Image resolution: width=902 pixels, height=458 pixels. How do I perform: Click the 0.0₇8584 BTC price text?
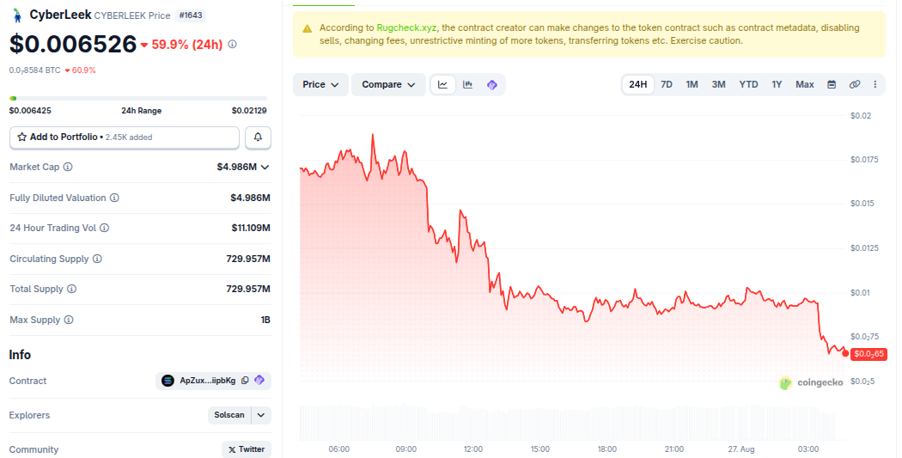coord(34,70)
